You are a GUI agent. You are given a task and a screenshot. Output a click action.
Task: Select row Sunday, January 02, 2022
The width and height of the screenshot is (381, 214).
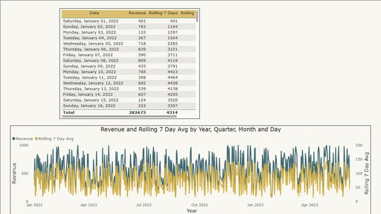[129, 27]
